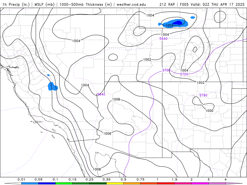The height and width of the screenshot is (185, 247).
Task: Click the largest blue precipitation area near the '1006' label
Action: click(x=175, y=23)
